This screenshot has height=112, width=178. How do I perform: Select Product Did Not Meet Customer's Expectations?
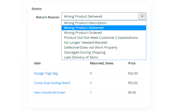tap(101, 38)
